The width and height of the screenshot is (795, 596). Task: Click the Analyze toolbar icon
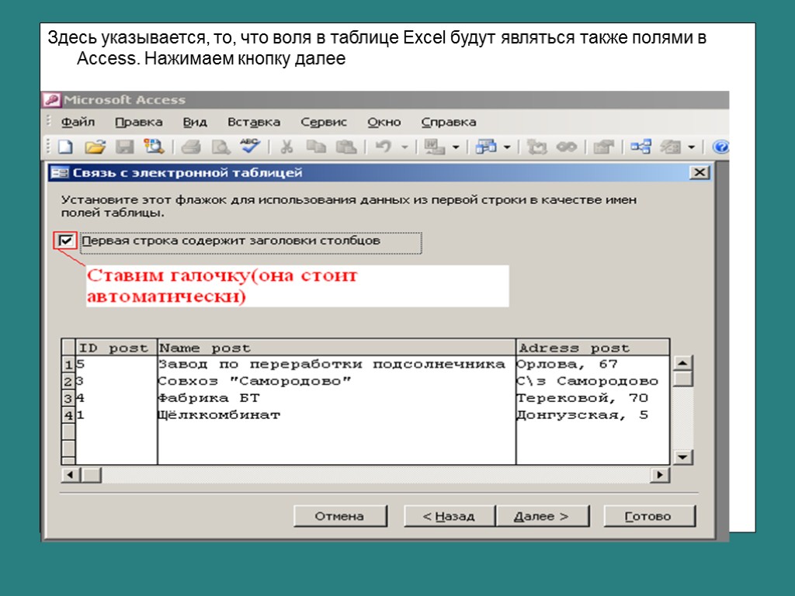pos(486,147)
